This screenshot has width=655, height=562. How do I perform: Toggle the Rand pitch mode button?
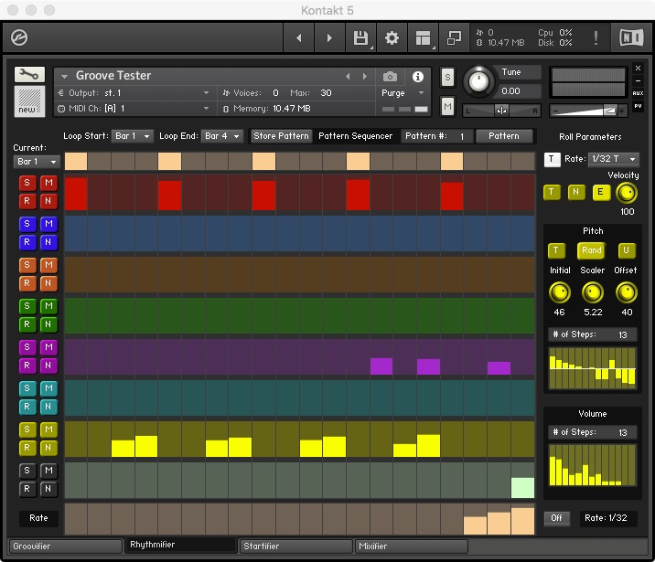tap(592, 250)
